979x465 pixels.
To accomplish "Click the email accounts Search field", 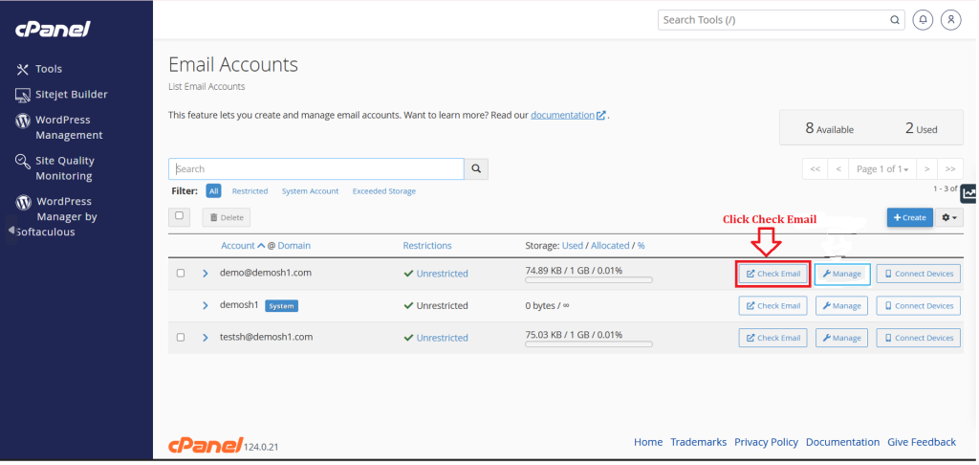I will 315,168.
